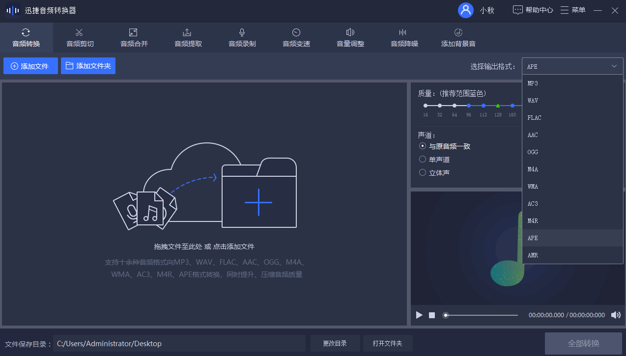
Task: Open the 音频录制 tab
Action: pyautogui.click(x=242, y=38)
